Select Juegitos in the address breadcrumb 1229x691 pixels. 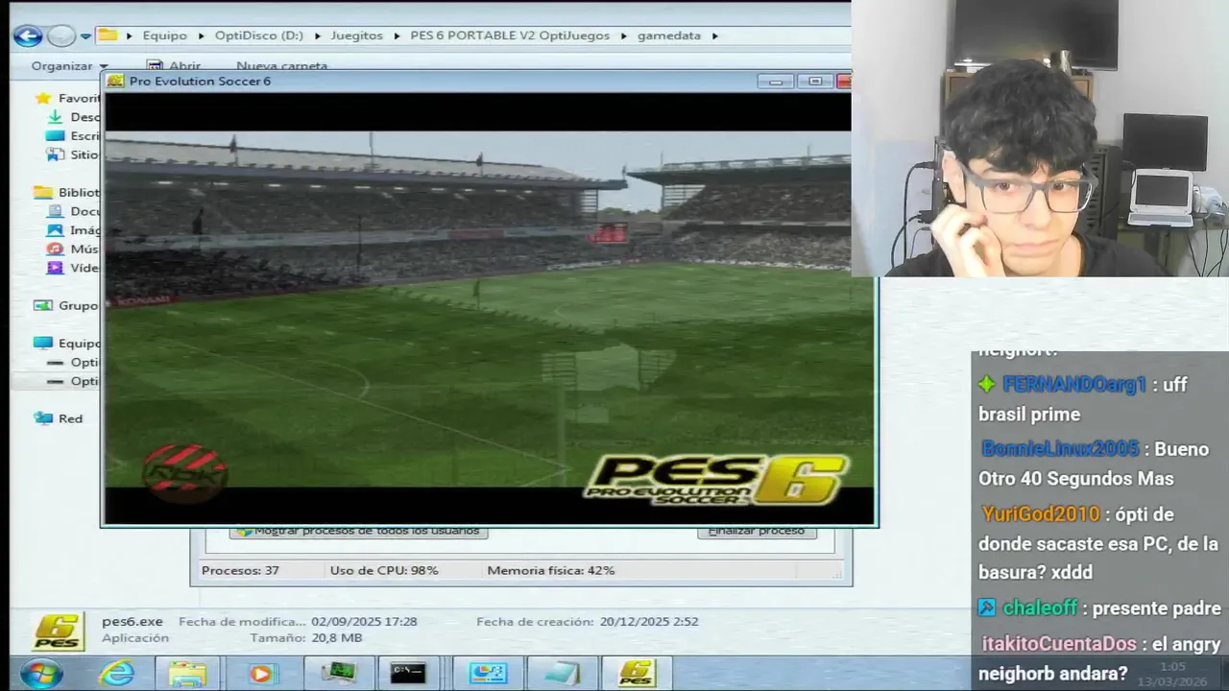tap(356, 36)
